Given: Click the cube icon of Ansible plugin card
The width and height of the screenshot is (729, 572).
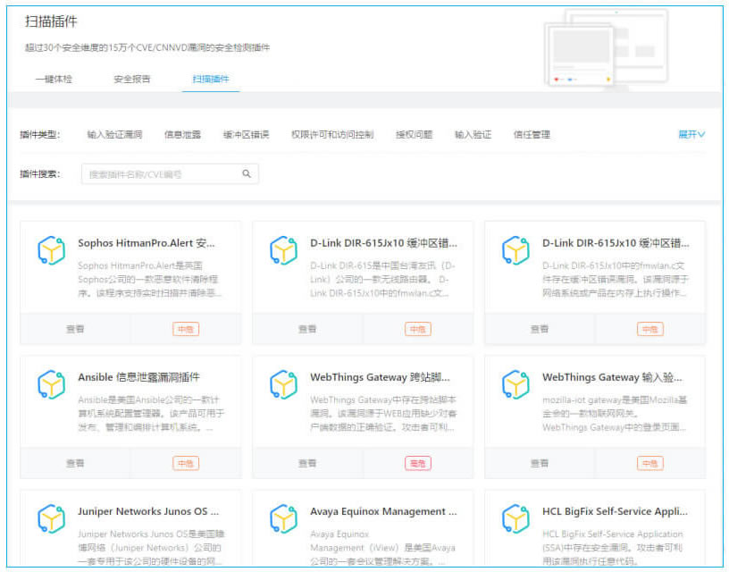Looking at the screenshot, I should click(x=52, y=384).
